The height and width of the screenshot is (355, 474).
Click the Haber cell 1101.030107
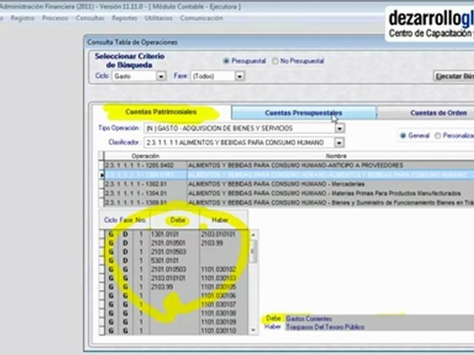click(x=224, y=304)
